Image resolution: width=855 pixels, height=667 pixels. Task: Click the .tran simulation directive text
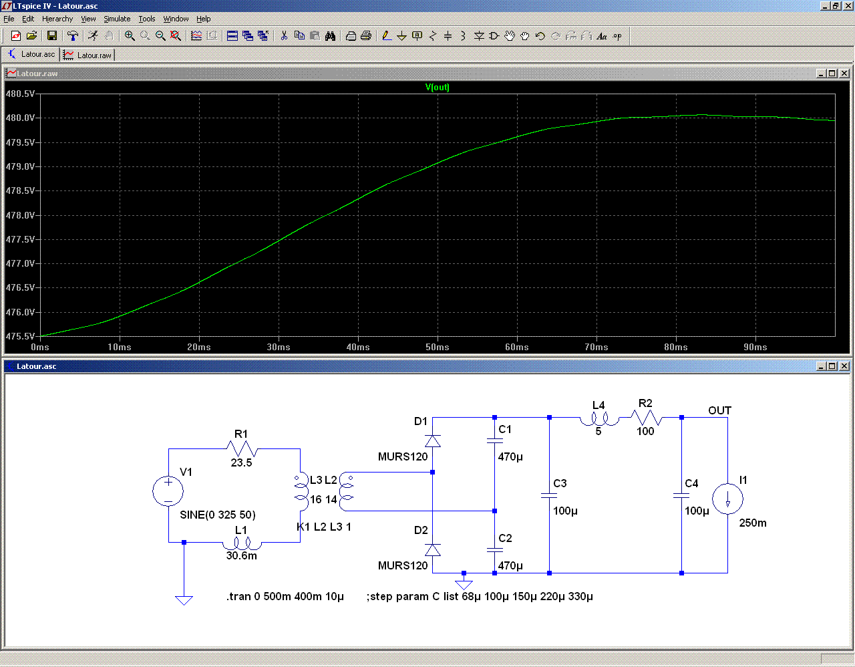285,596
